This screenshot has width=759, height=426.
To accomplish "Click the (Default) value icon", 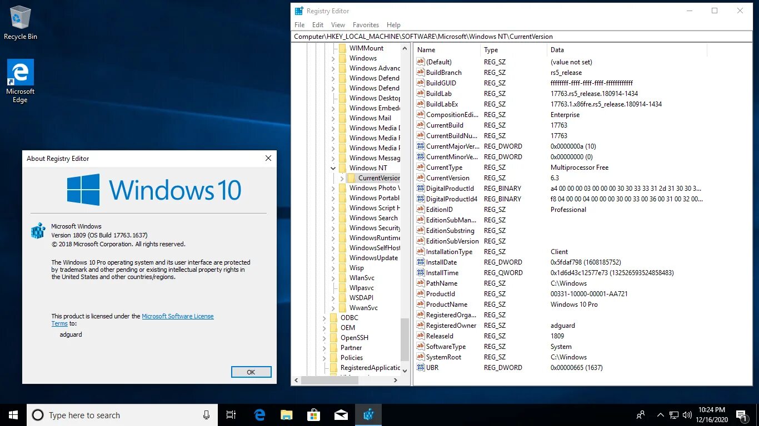I will tap(421, 62).
